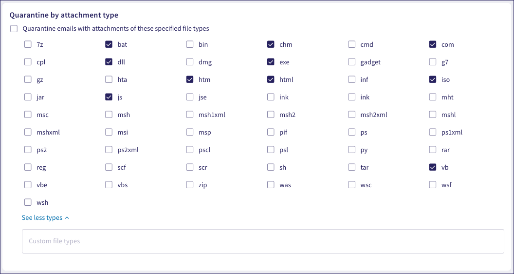The image size is (514, 274).
Task: Check the wsh file type checkbox
Action: pyautogui.click(x=28, y=202)
